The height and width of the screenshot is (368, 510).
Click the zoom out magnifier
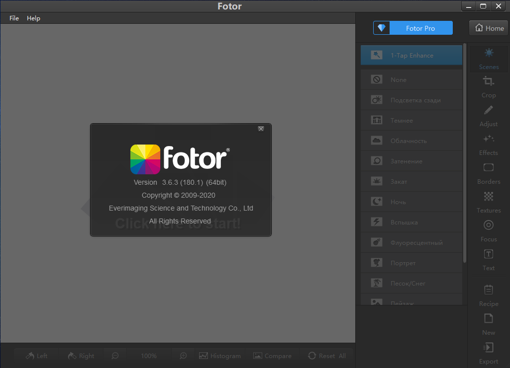point(115,356)
